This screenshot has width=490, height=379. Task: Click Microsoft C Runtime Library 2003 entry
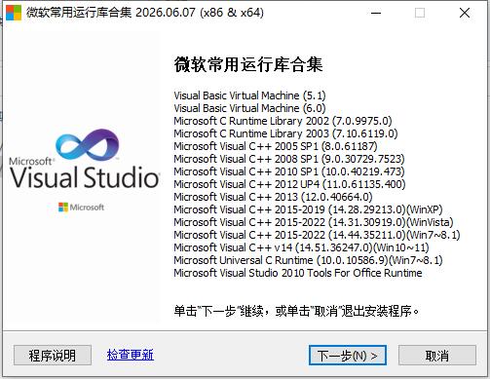click(285, 133)
